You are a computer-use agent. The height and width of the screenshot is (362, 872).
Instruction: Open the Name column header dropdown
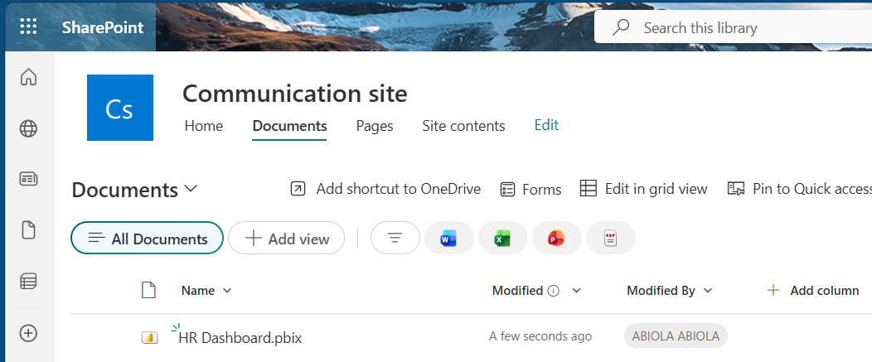point(206,290)
